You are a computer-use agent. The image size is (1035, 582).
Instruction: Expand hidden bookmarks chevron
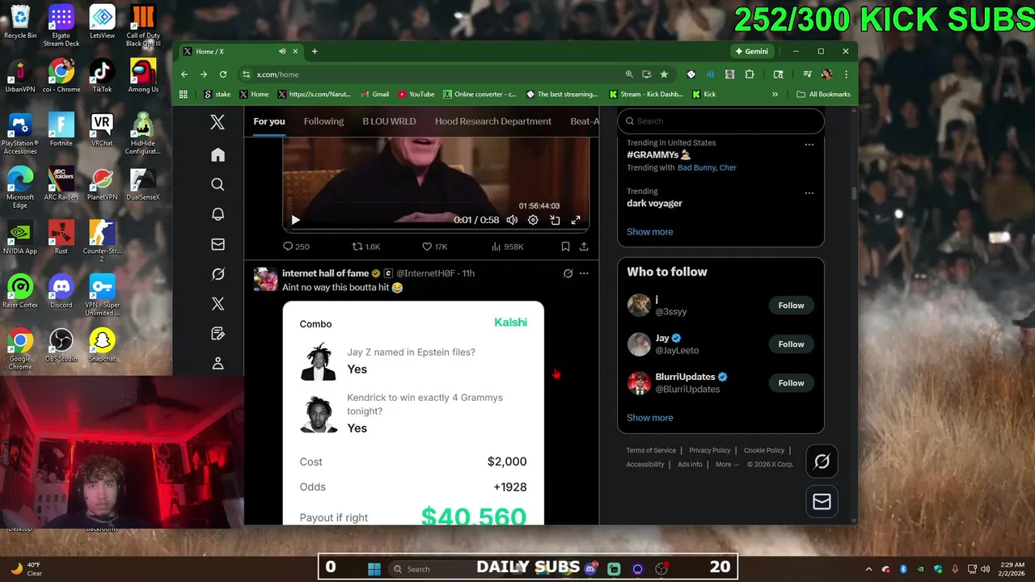click(x=775, y=95)
